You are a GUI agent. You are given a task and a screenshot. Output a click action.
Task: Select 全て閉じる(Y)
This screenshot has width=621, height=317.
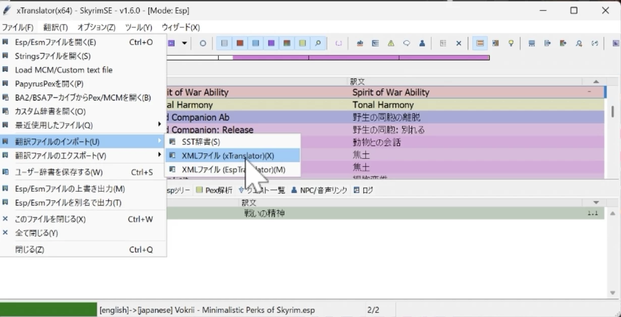[x=83, y=233]
